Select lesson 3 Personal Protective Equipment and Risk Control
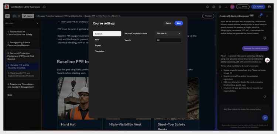277x134 pixels. pyautogui.click(x=23, y=56)
